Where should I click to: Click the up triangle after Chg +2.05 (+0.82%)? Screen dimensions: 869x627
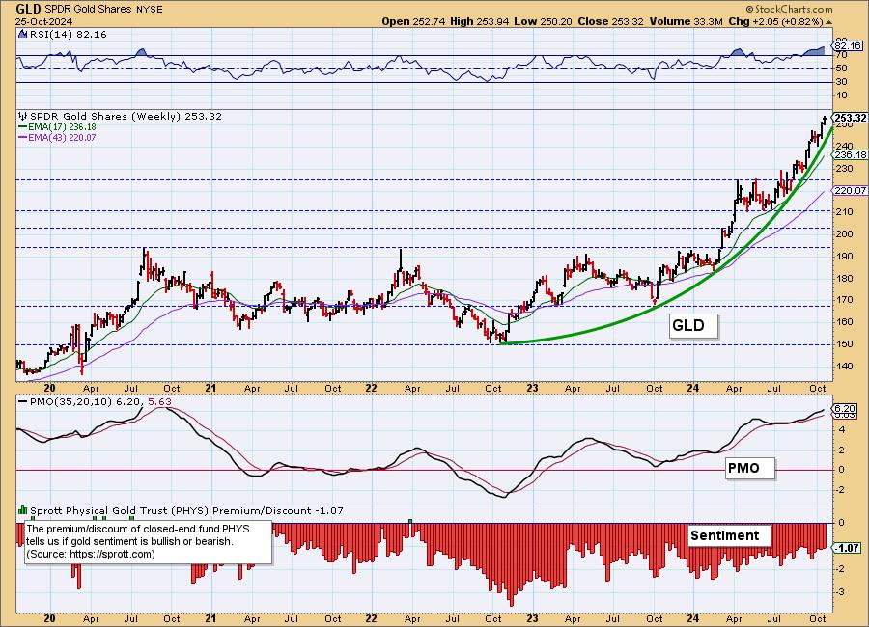click(x=828, y=22)
